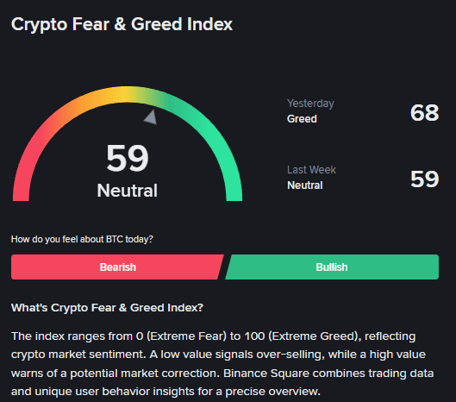Click the yellow top section of gauge
The height and width of the screenshot is (402, 456).
[125, 94]
